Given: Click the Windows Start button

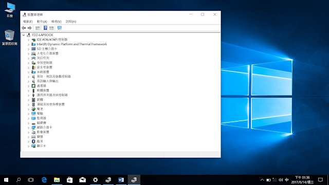Looking at the screenshot, I should click(6, 180).
